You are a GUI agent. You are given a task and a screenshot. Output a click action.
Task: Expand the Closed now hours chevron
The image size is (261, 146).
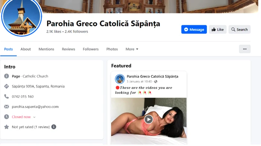coord(34,117)
